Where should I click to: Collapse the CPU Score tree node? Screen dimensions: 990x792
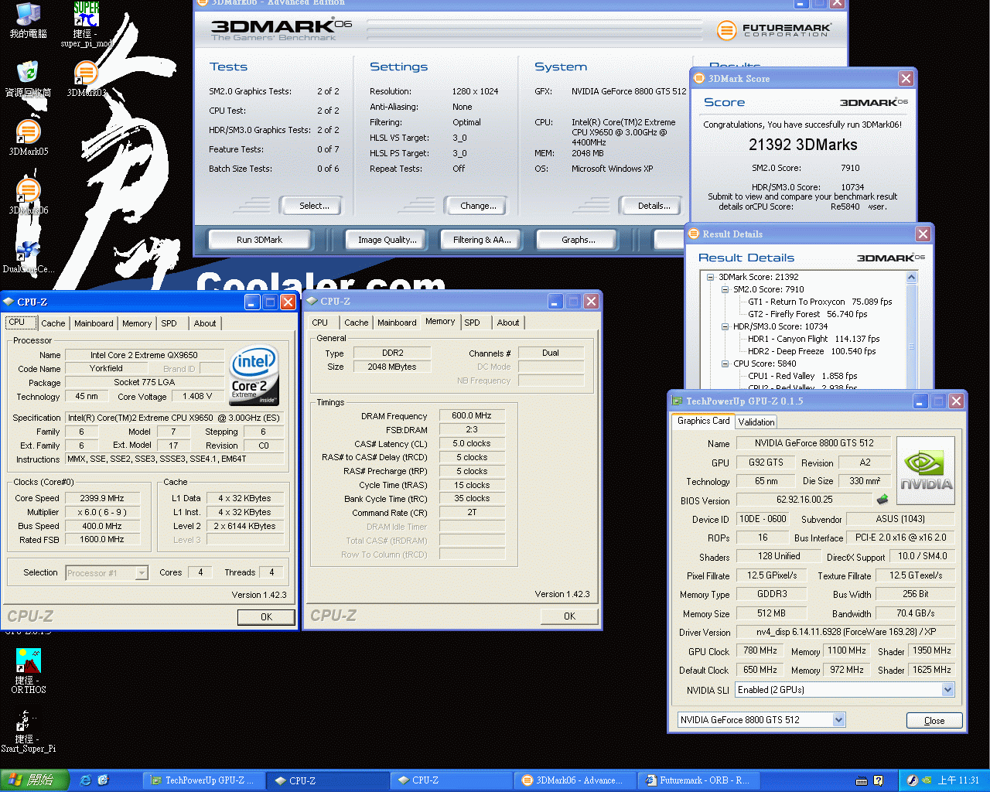click(x=725, y=364)
